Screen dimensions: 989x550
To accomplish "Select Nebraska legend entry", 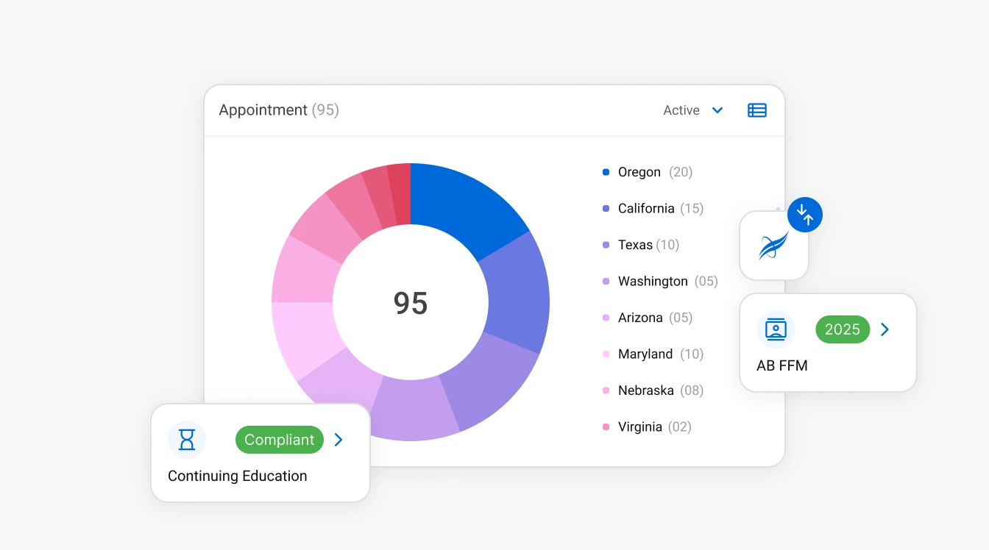I will (646, 390).
